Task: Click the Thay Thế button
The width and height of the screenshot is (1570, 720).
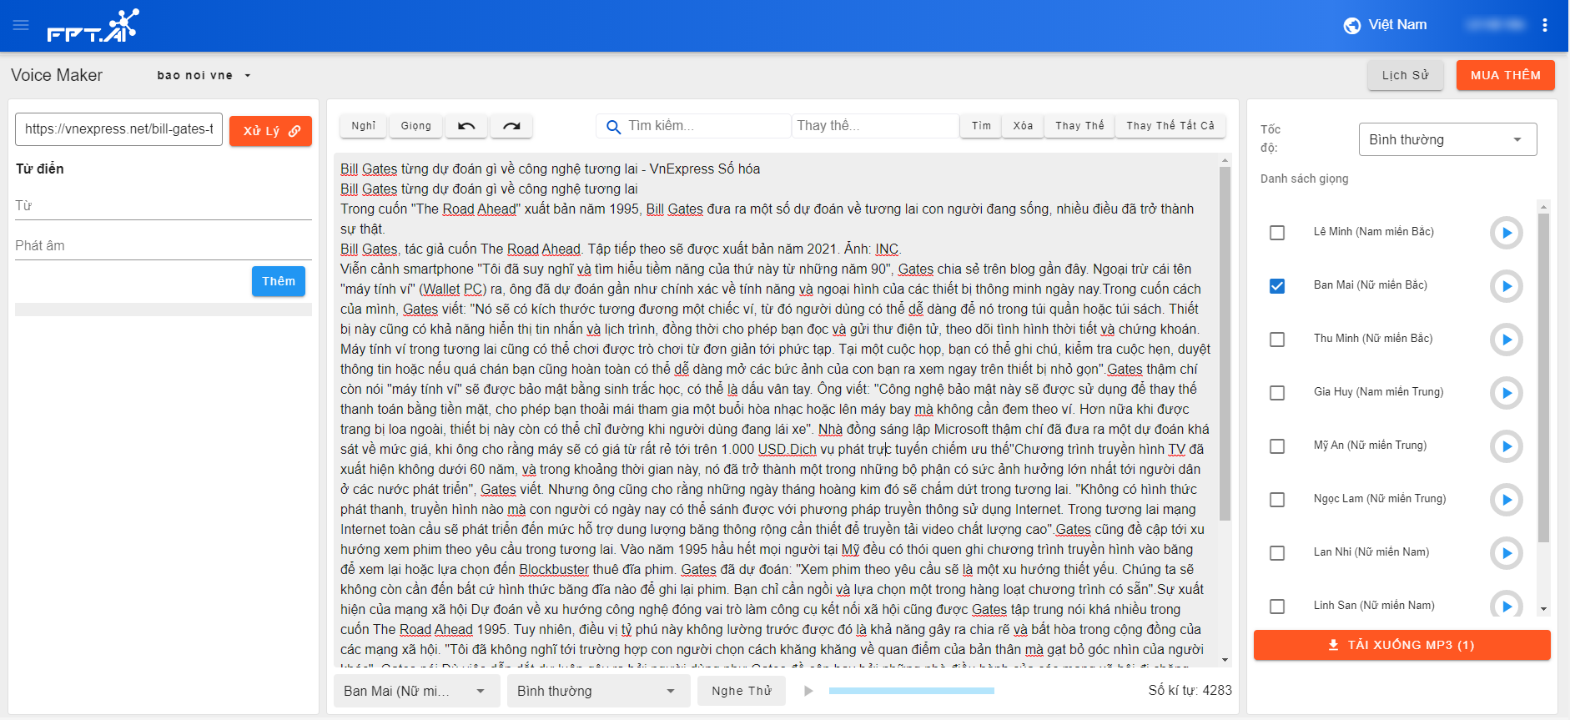Action: pyautogui.click(x=1079, y=126)
